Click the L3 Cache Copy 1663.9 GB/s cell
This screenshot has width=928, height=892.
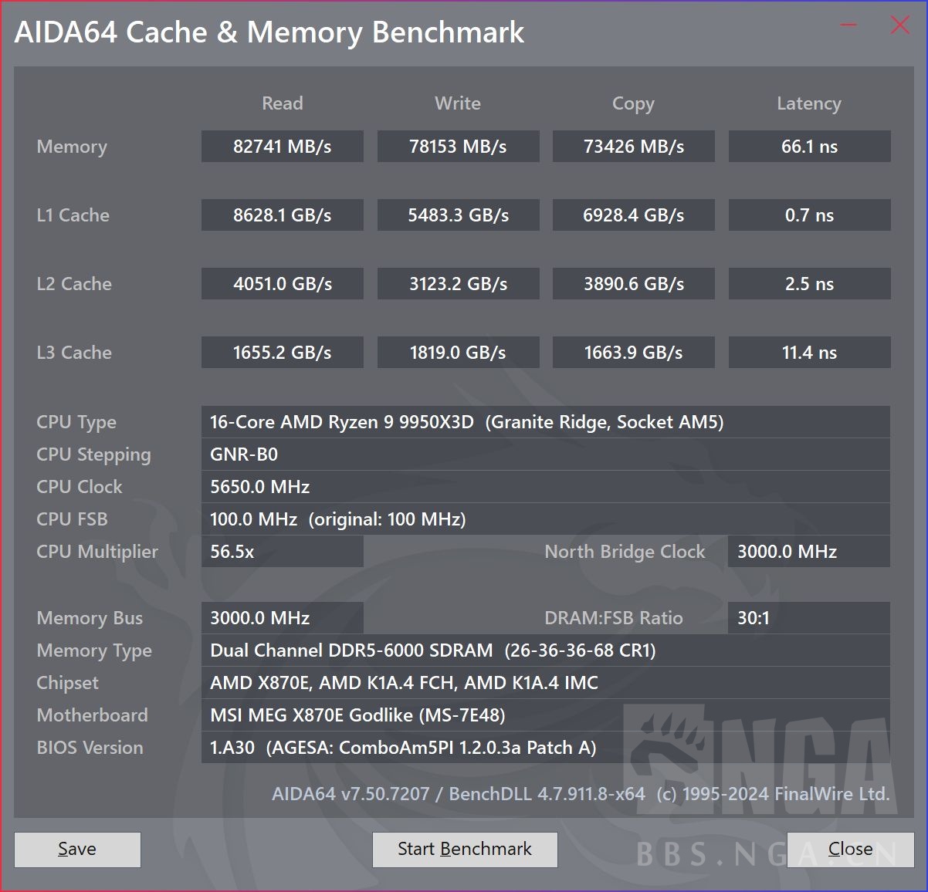tap(633, 353)
